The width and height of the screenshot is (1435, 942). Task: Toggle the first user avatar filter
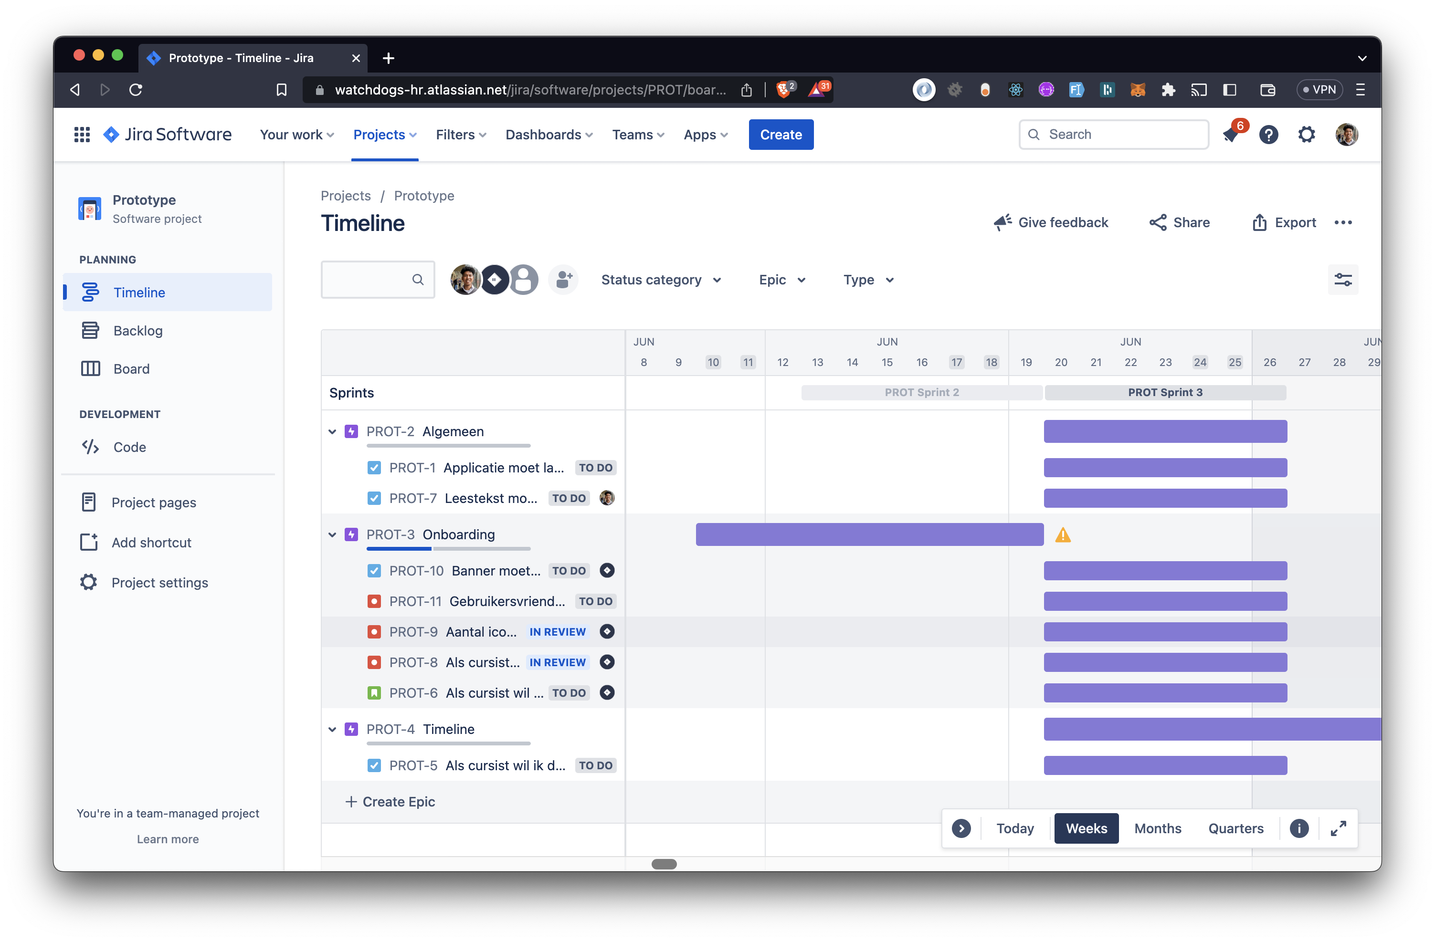[465, 279]
